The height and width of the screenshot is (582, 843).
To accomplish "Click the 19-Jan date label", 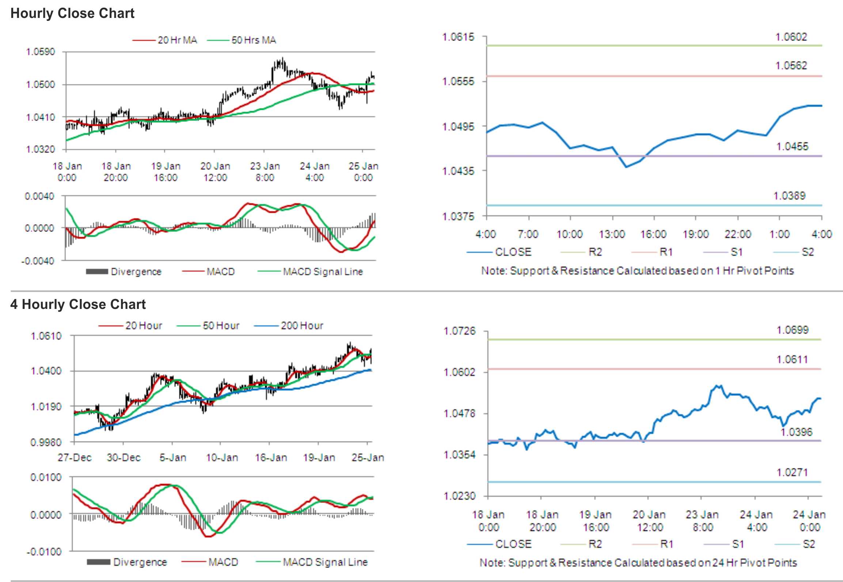I will [x=319, y=457].
